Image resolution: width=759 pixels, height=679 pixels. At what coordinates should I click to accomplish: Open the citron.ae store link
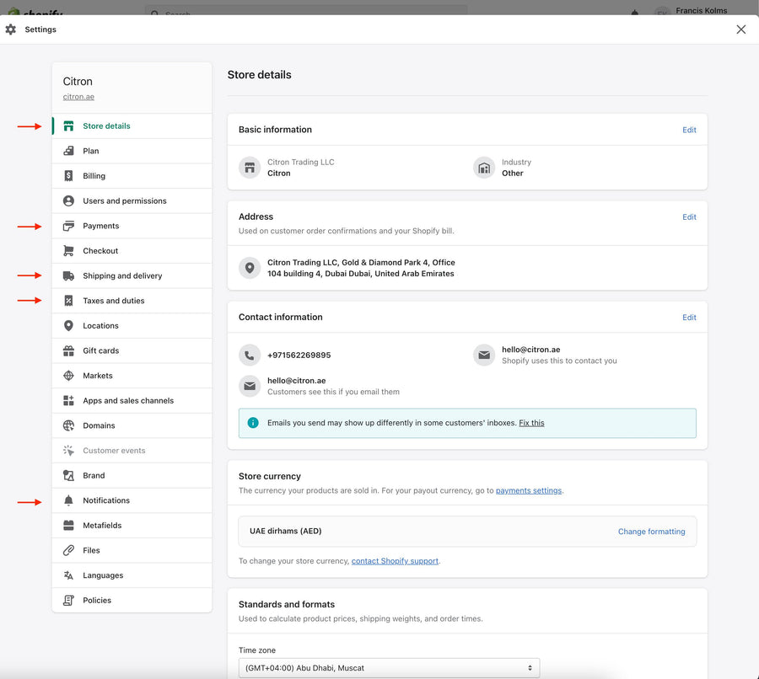click(x=78, y=97)
